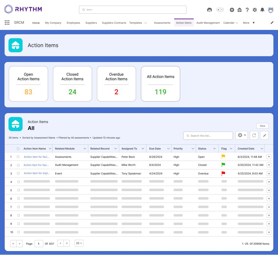The width and height of the screenshot is (278, 255).
Task: Check the box for row 1
Action: click(x=18, y=157)
